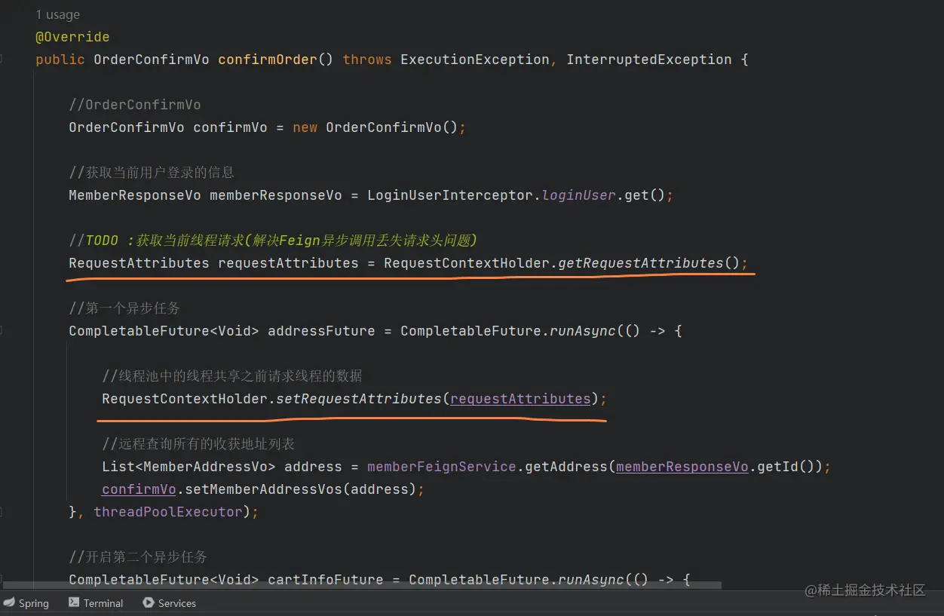
Task: Click the "throws" keyword
Action: (x=367, y=60)
